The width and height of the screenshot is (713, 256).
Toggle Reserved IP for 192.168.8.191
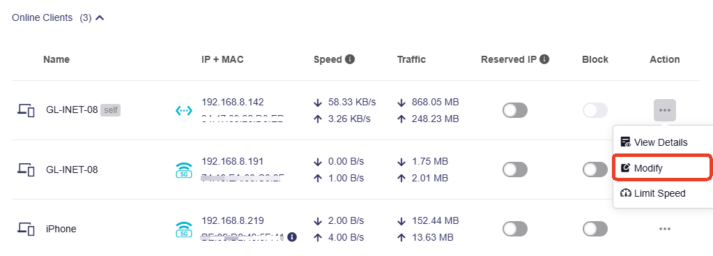point(515,170)
